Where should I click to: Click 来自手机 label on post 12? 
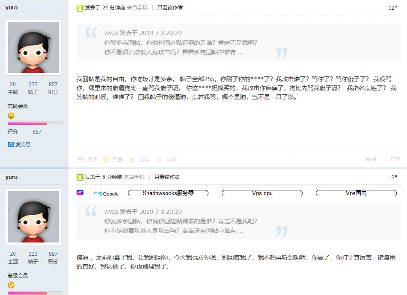coord(137,8)
